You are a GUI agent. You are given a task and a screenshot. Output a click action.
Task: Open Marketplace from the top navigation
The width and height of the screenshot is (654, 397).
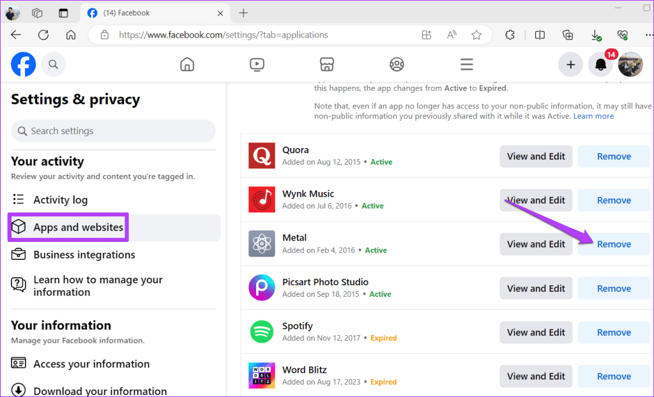[326, 64]
